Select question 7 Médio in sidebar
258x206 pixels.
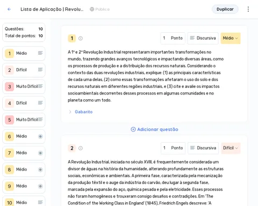(x=24, y=153)
